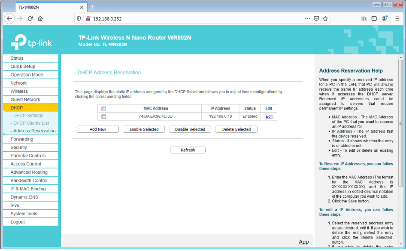Open IP & MAC Binding menu

click(30, 189)
